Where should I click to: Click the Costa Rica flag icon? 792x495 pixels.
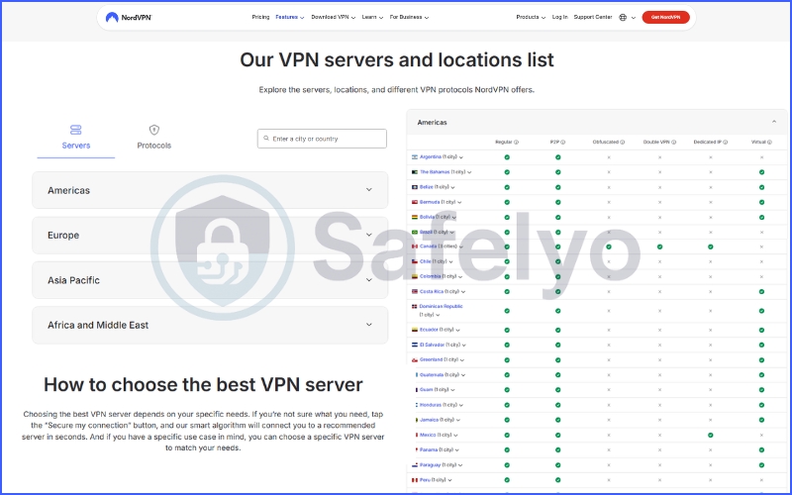pos(415,291)
